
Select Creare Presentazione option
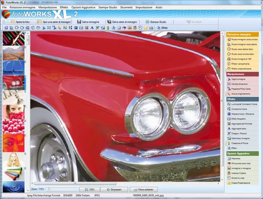coord(242,183)
